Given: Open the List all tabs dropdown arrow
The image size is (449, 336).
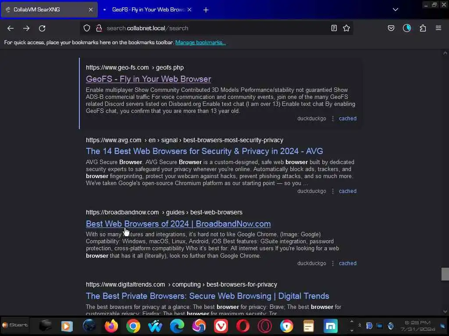Looking at the screenshot, I should point(396,10).
